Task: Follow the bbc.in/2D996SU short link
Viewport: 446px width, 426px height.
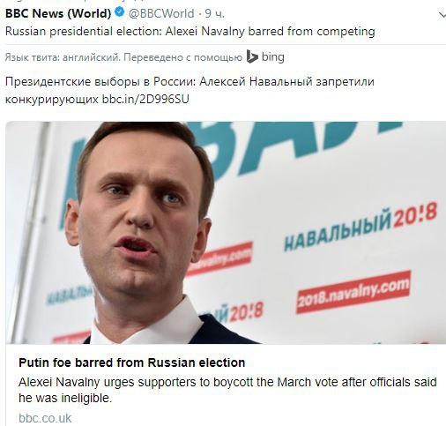Action: (x=145, y=100)
